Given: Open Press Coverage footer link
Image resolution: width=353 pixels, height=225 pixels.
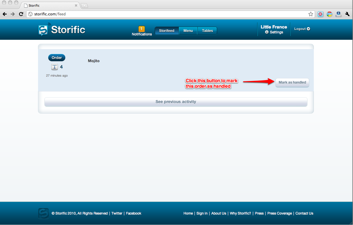Looking at the screenshot, I should pyautogui.click(x=280, y=213).
